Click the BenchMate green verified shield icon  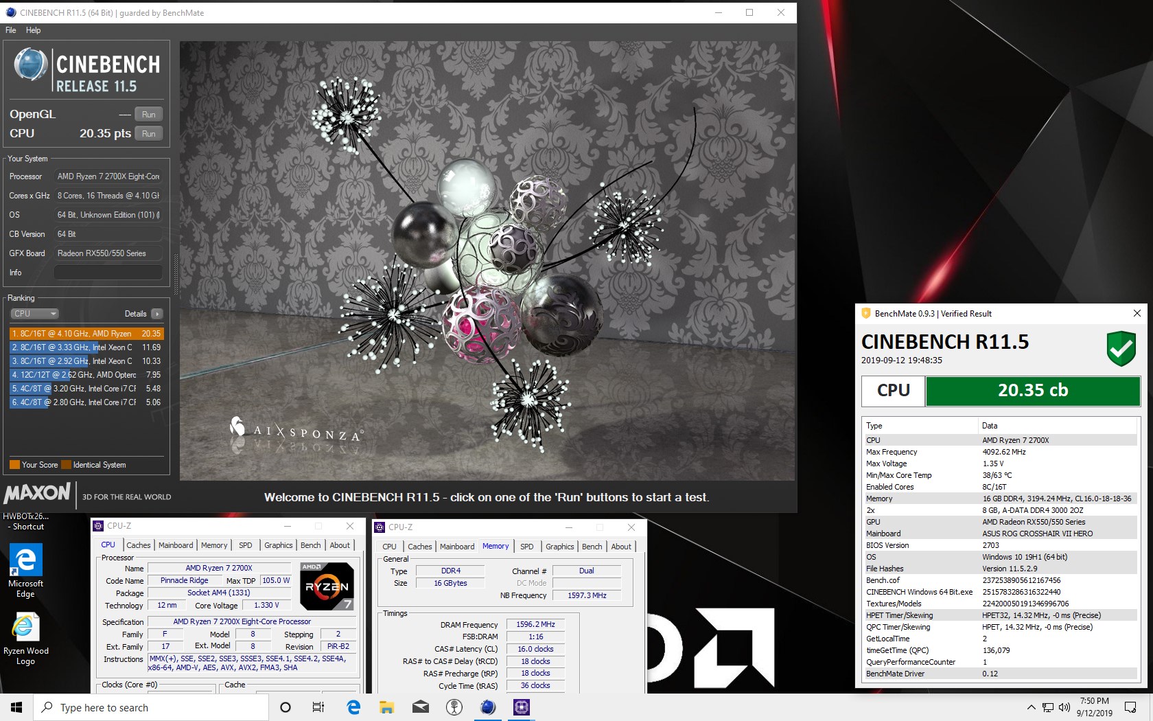point(1121,348)
